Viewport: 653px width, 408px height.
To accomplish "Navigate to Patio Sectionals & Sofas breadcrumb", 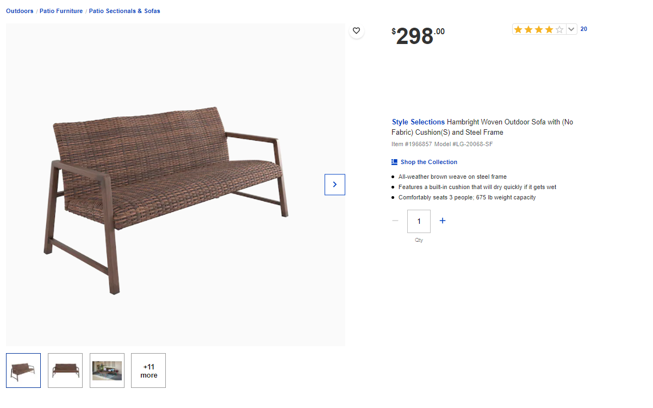I will pos(125,10).
